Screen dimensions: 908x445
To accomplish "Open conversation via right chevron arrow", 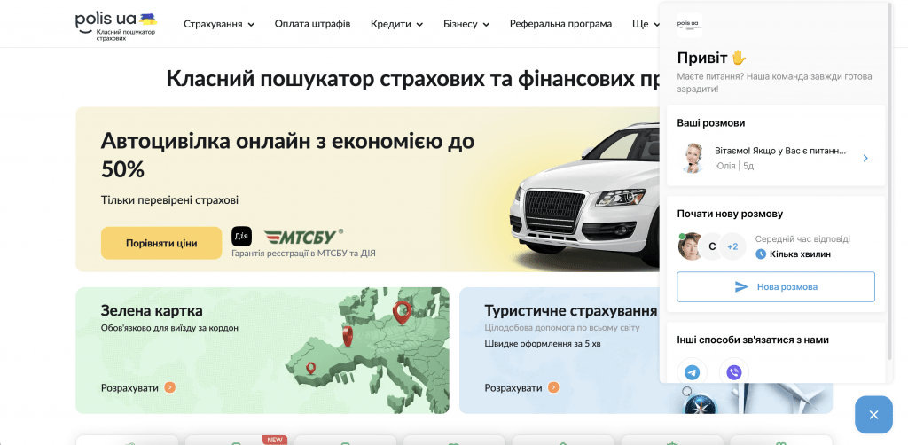I will [x=865, y=158].
